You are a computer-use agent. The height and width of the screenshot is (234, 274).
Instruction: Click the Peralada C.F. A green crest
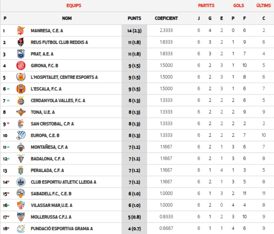pos(21,170)
